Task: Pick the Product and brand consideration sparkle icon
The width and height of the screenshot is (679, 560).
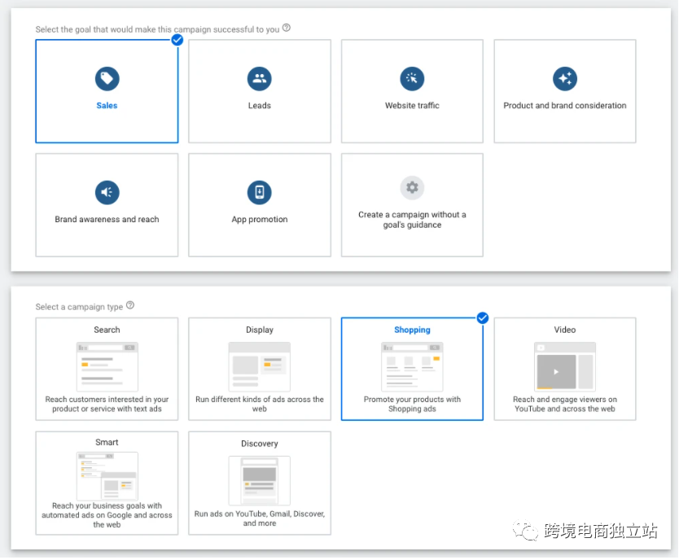Action: (565, 79)
